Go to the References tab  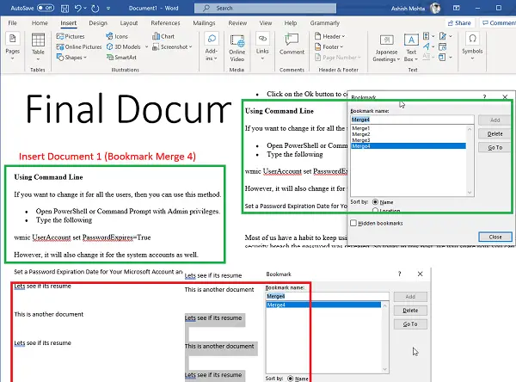click(165, 23)
